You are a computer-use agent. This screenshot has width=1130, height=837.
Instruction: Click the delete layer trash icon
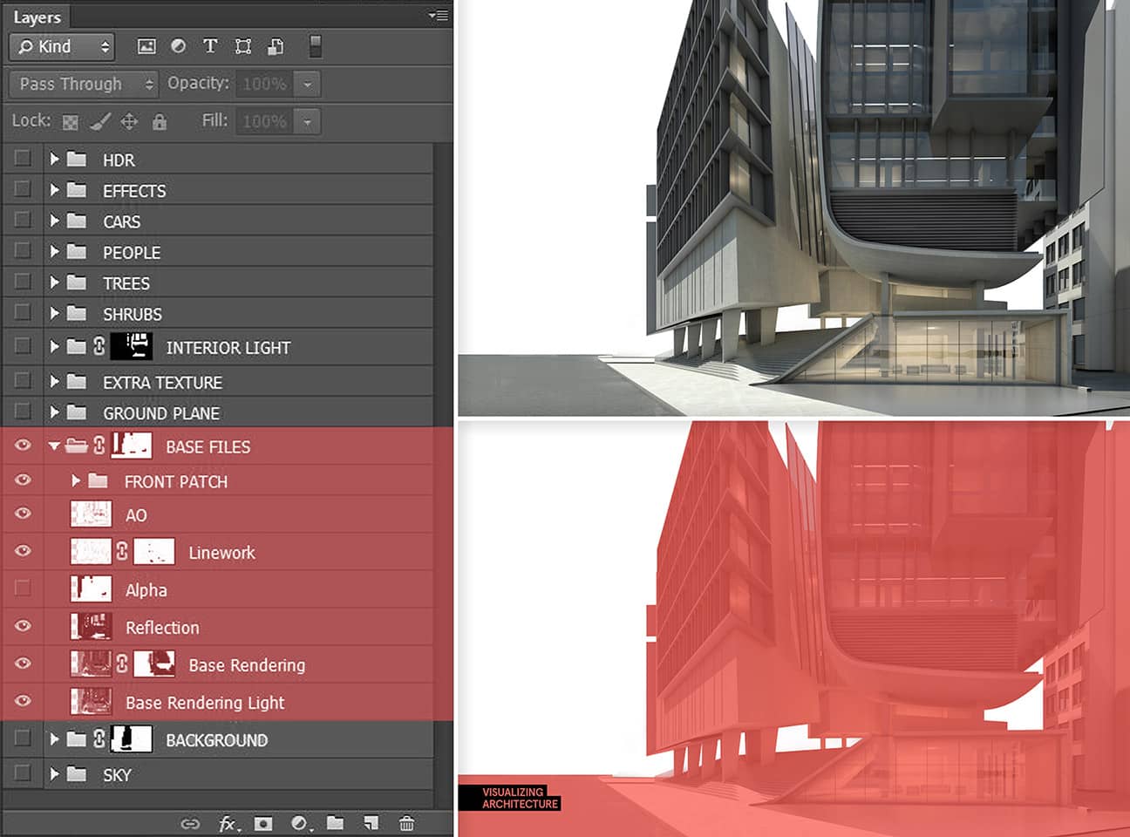click(406, 823)
